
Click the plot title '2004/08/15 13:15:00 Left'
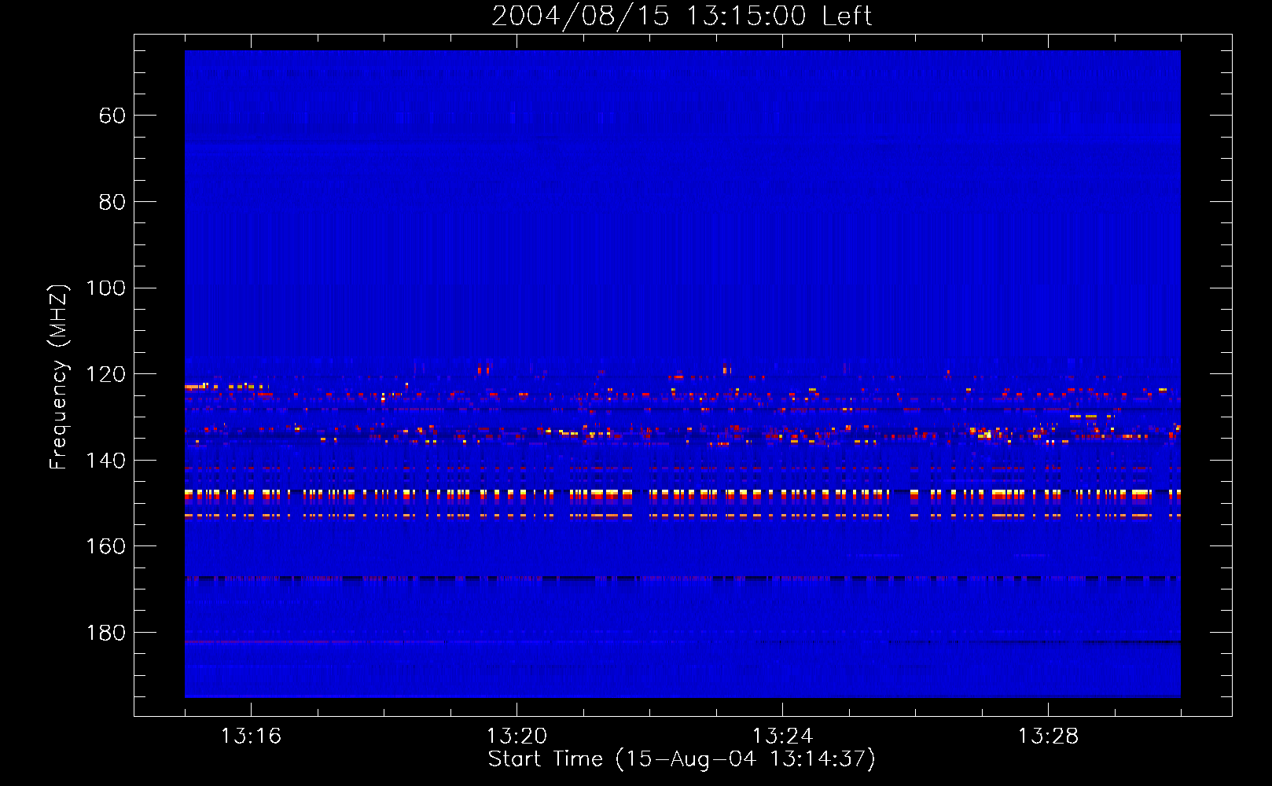coord(682,16)
